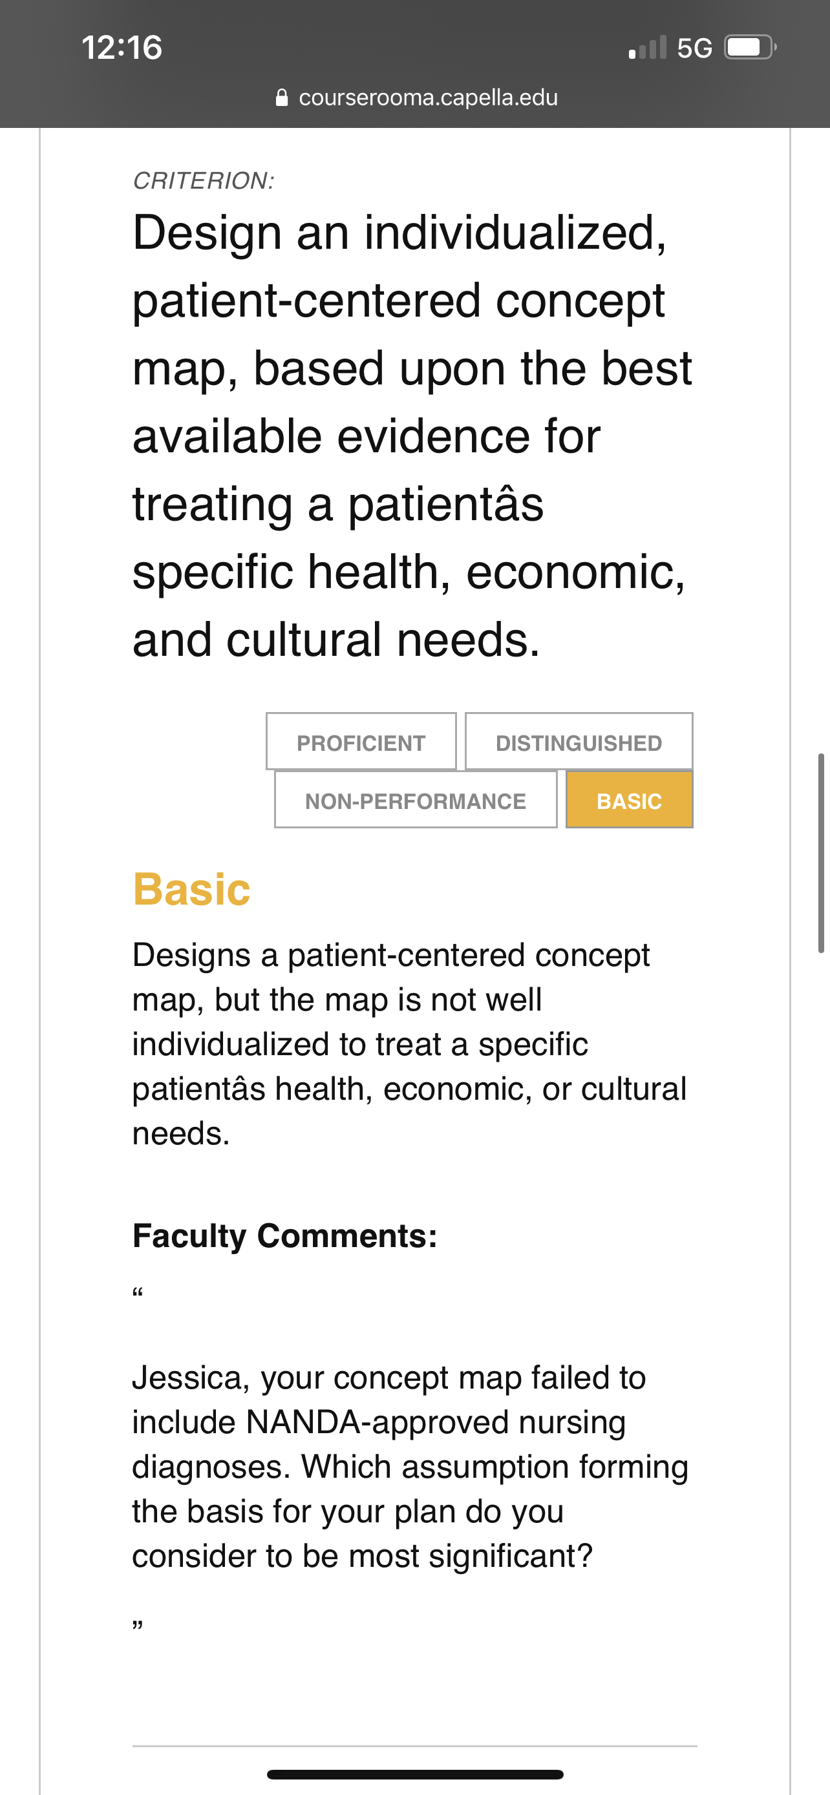Image resolution: width=830 pixels, height=1795 pixels.
Task: Tap the 12:16 clock in status bar
Action: (122, 47)
